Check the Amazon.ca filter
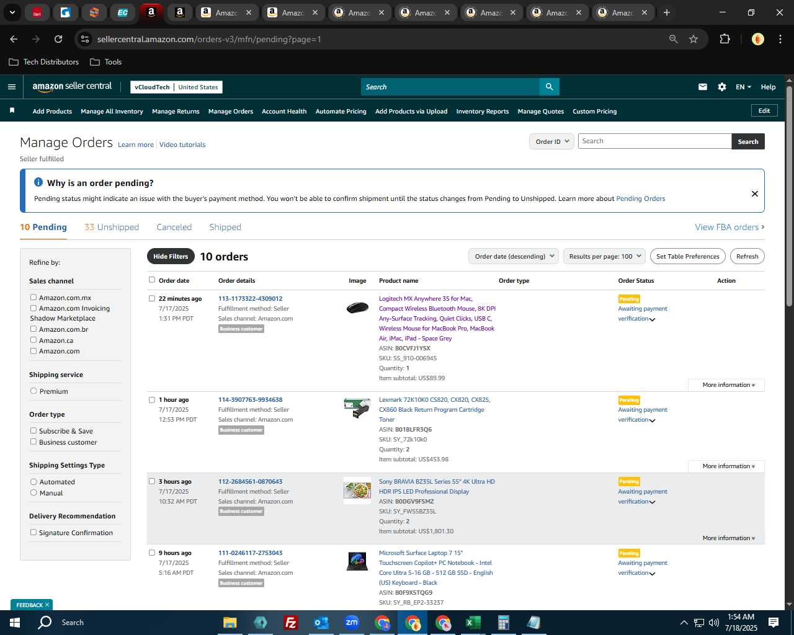This screenshot has height=635, width=794. click(33, 340)
